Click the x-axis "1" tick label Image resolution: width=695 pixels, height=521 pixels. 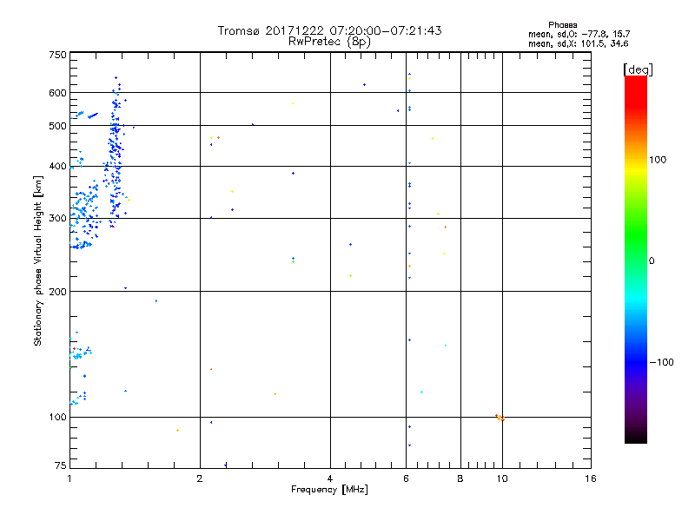pyautogui.click(x=69, y=478)
